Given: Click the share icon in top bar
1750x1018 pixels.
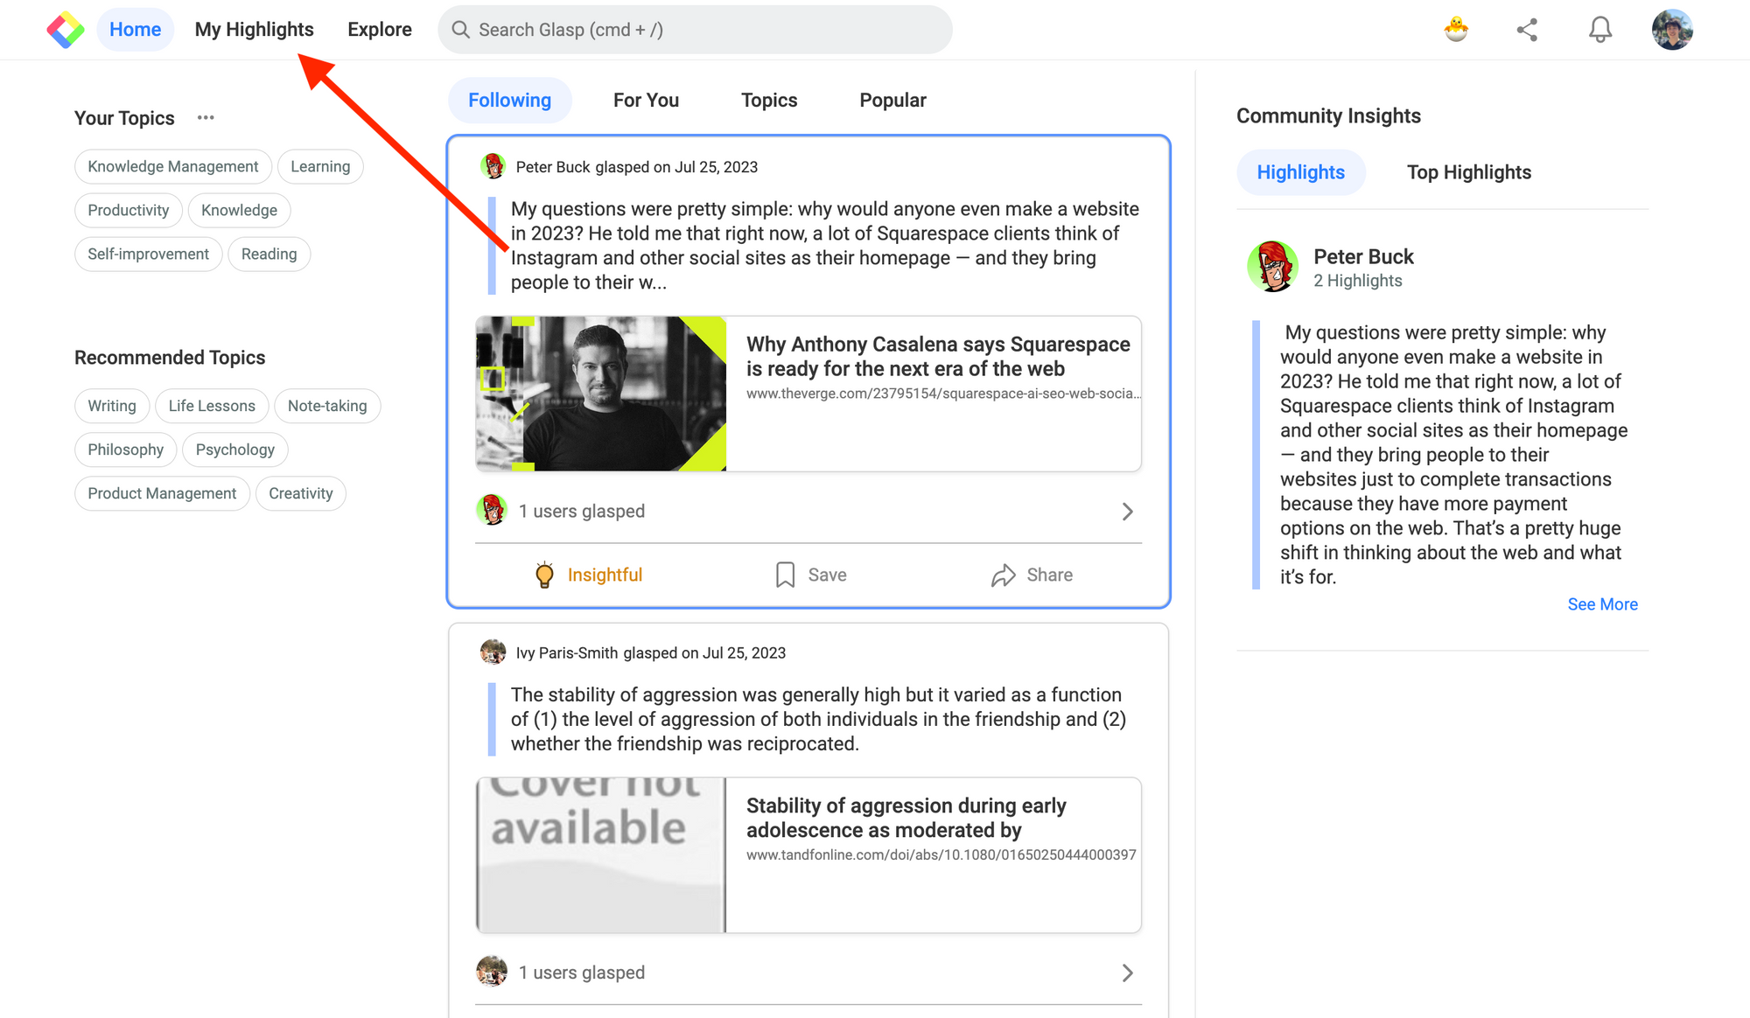Looking at the screenshot, I should (x=1527, y=30).
